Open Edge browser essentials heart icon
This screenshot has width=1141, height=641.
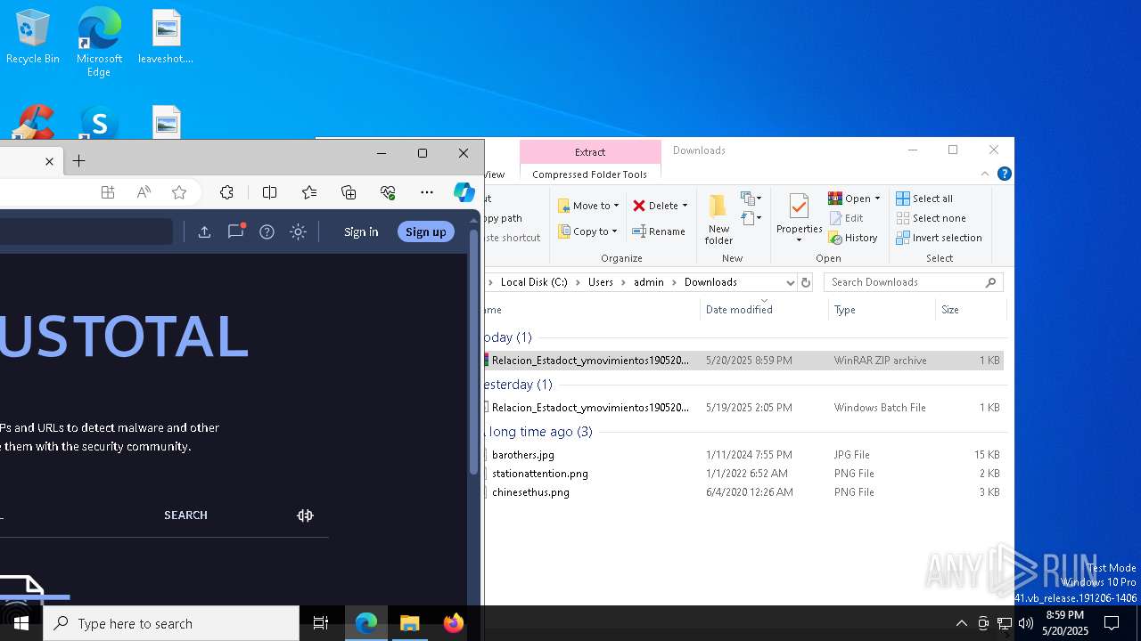tap(388, 192)
